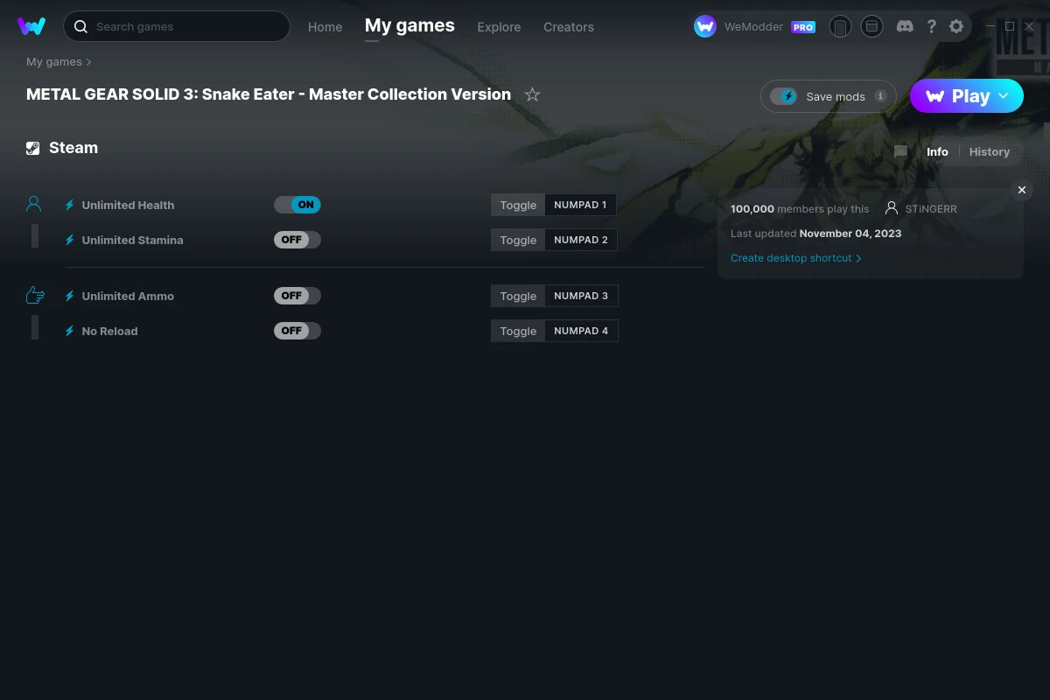Click the Steam platform label
Screen dimensions: 1050x700
click(x=73, y=148)
